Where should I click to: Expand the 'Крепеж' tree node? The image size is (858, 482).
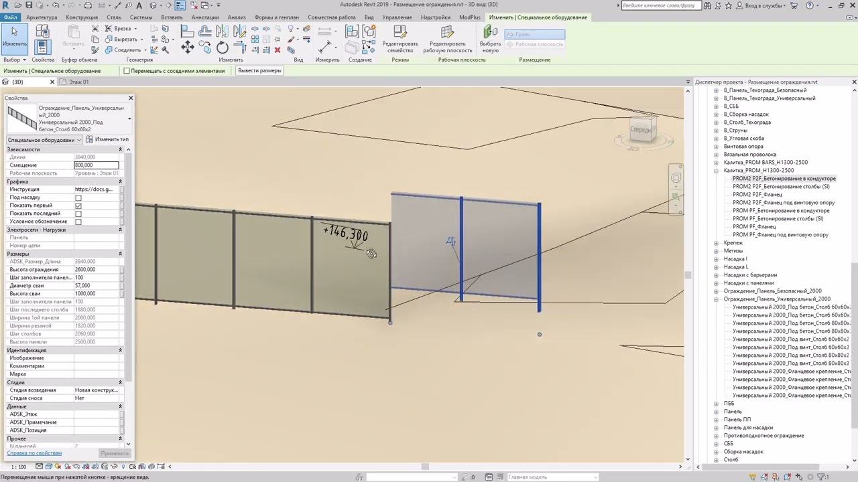(x=716, y=243)
